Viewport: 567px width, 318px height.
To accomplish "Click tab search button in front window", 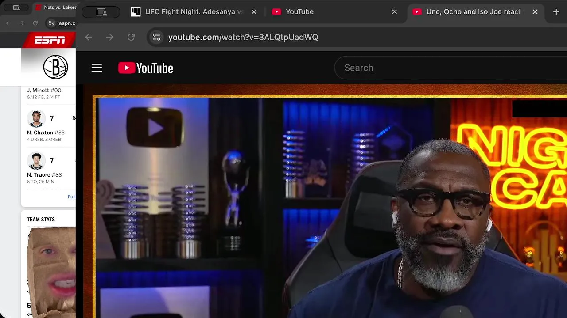I will pos(101,12).
